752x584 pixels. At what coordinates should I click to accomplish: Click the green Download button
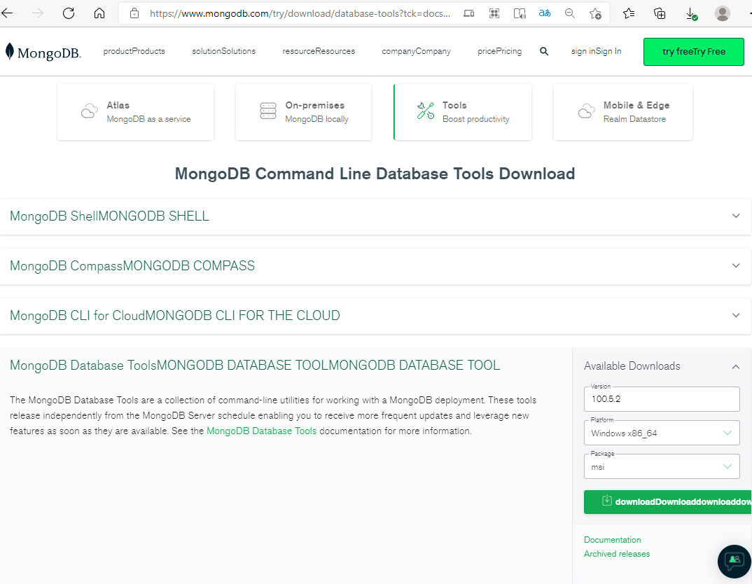667,501
